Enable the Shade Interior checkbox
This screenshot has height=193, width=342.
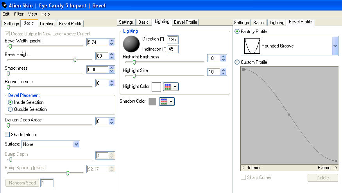[7, 134]
